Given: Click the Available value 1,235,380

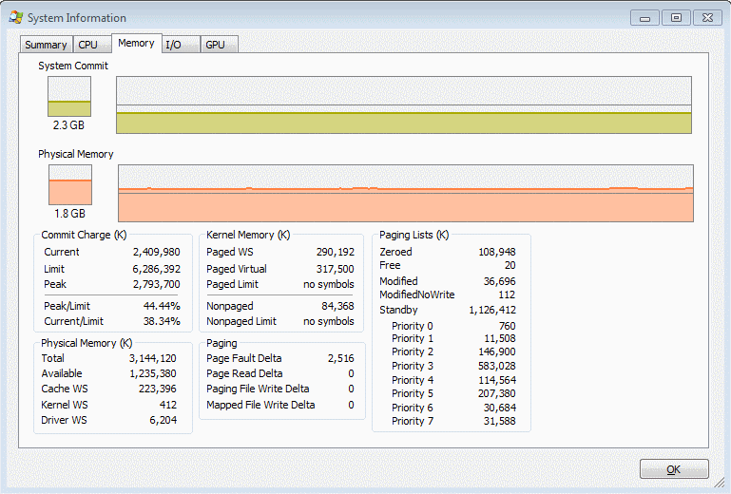Looking at the screenshot, I should 153,373.
